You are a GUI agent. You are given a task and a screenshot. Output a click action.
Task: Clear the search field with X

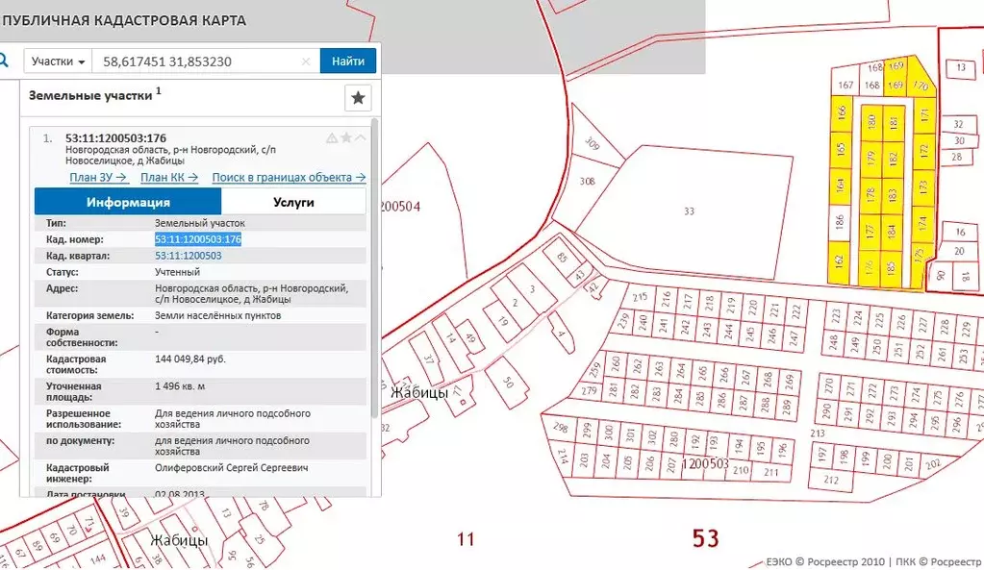(x=306, y=62)
